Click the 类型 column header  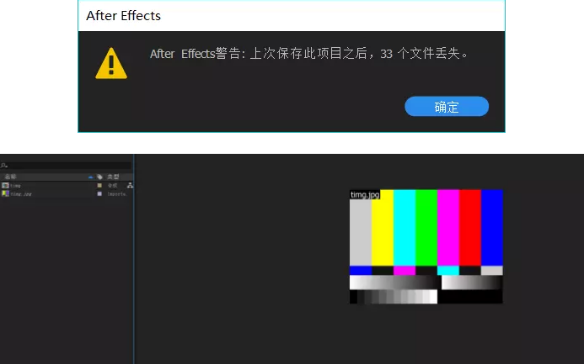(113, 177)
